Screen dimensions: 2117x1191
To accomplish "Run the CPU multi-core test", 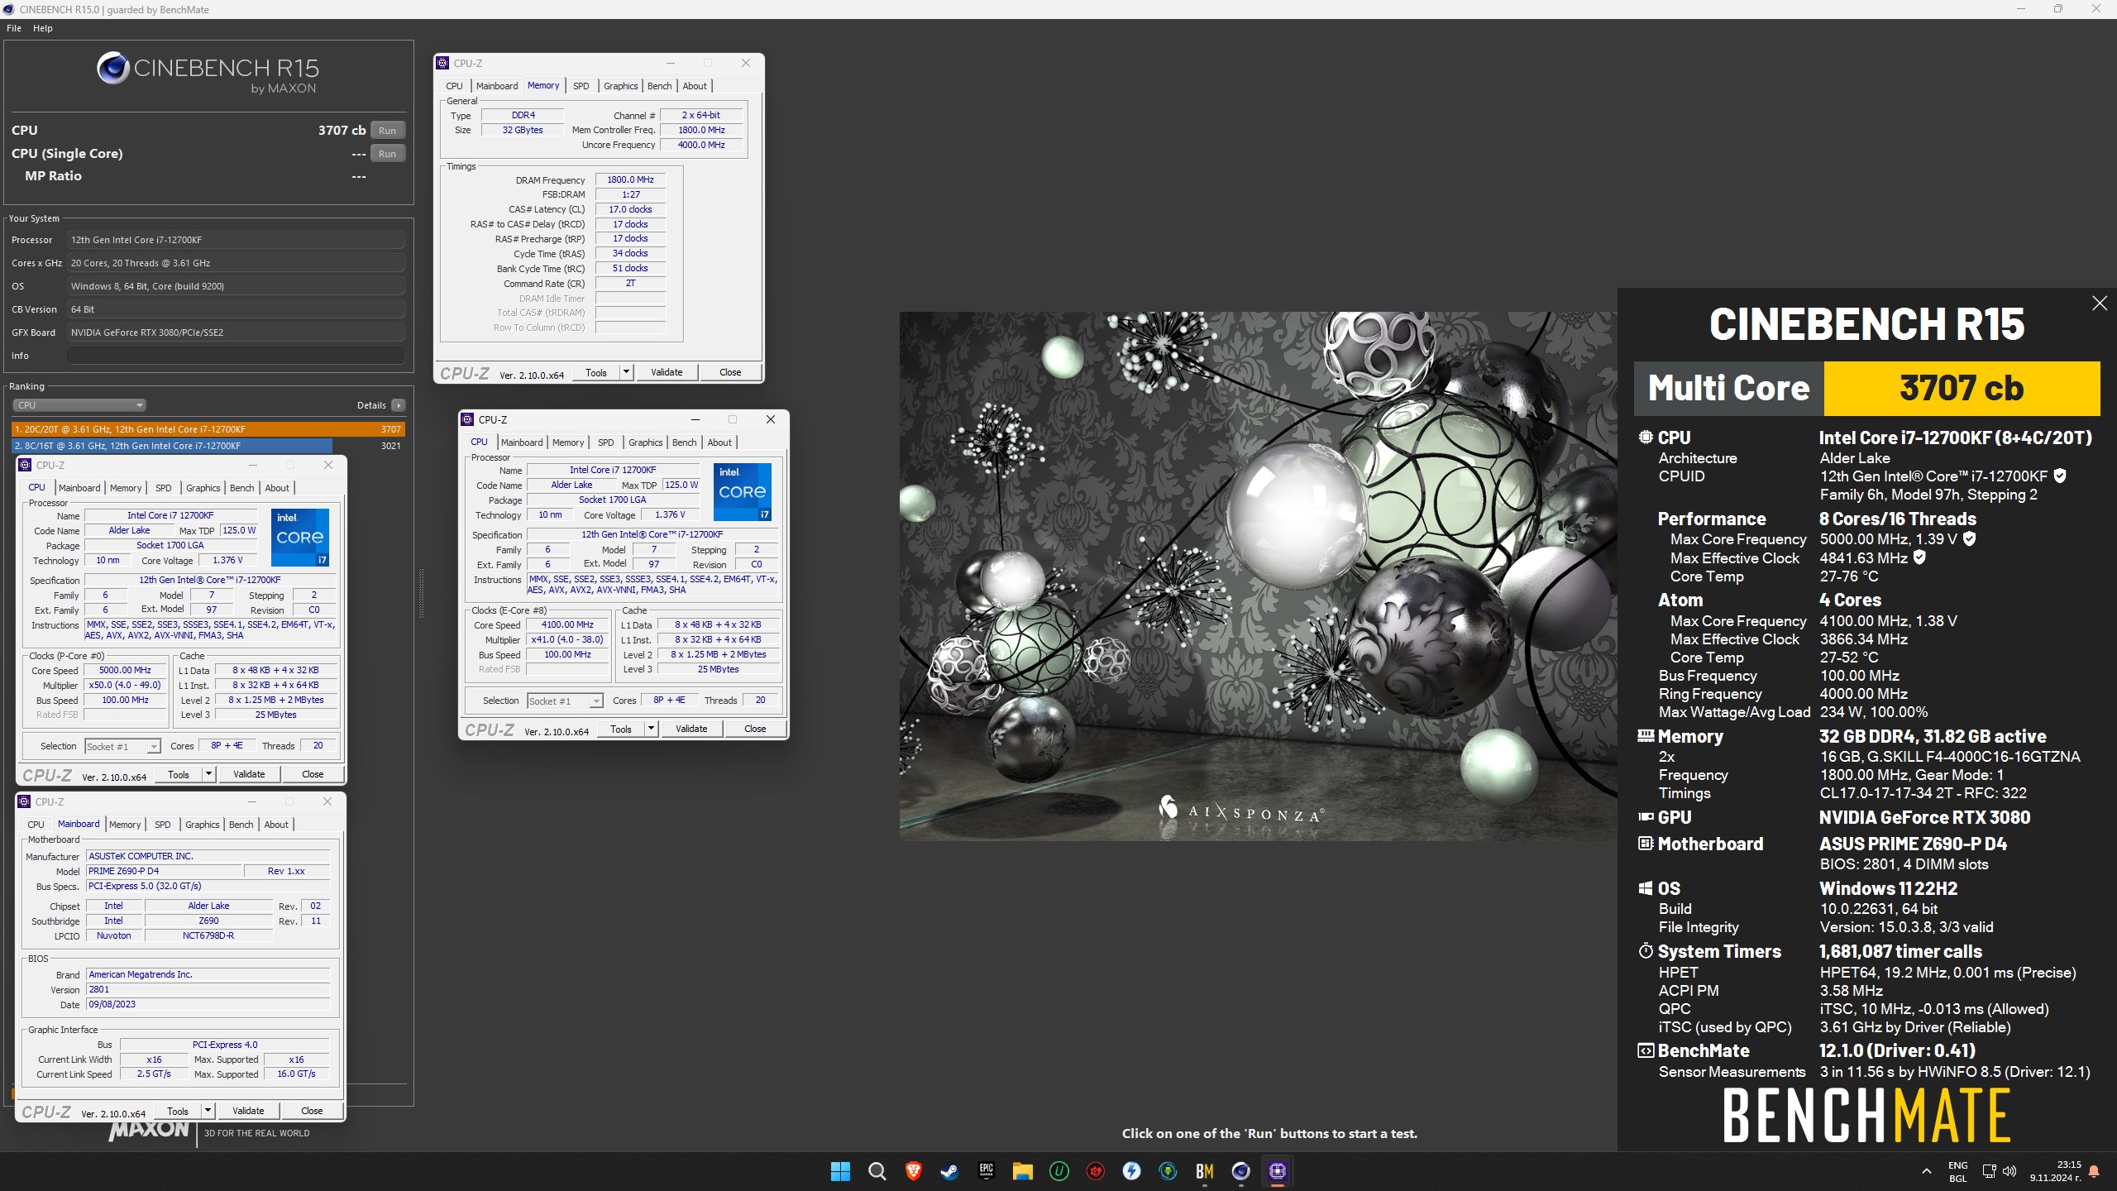I will 387,130.
